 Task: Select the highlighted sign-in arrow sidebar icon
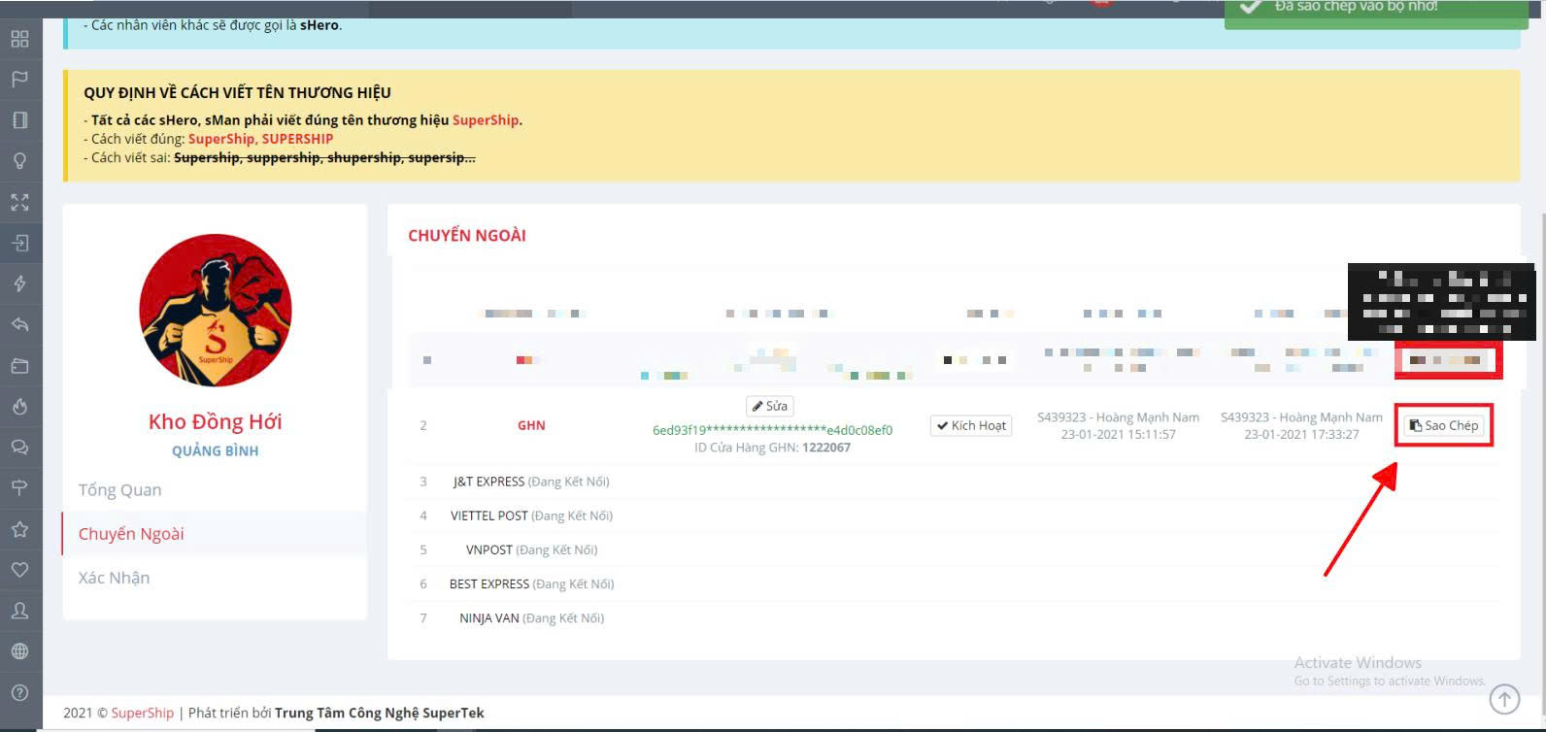coord(19,243)
